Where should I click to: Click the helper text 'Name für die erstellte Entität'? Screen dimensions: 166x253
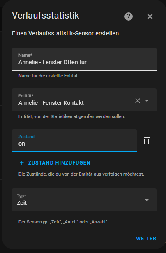coord(48,76)
